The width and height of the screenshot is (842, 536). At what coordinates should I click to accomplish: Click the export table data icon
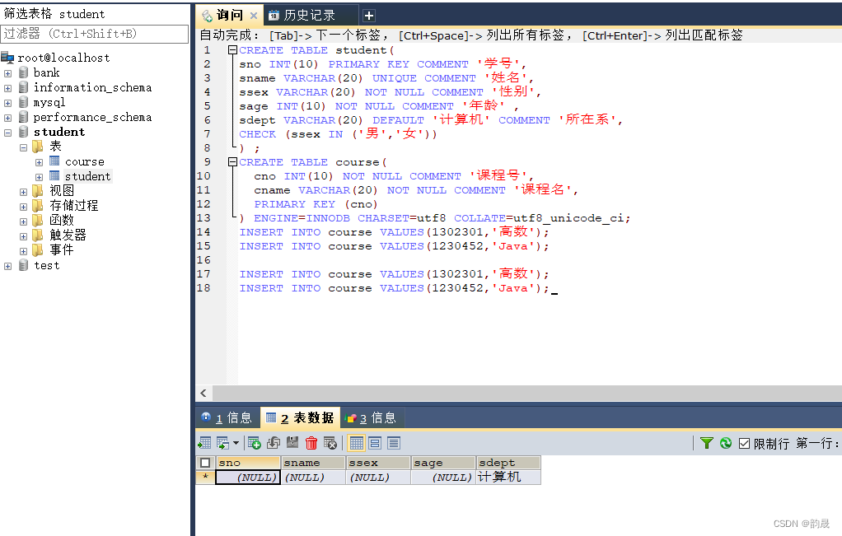(204, 443)
